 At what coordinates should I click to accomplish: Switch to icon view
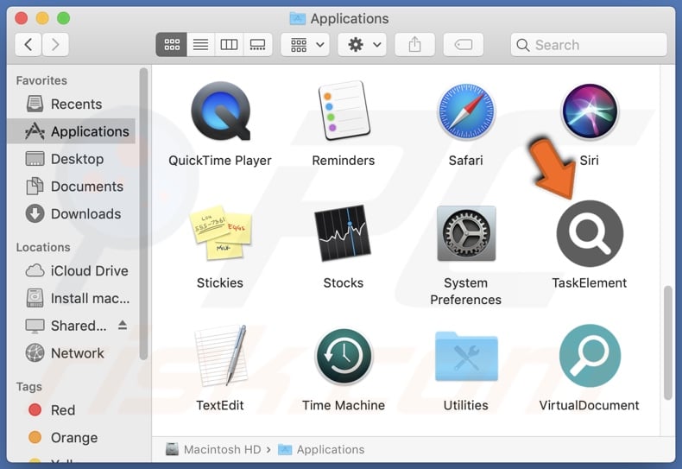(172, 44)
